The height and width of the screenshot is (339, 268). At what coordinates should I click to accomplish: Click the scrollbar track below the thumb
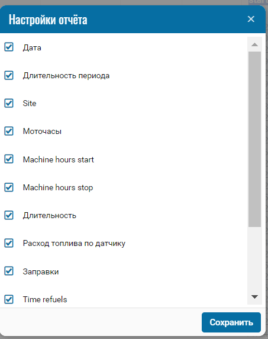tap(254, 258)
